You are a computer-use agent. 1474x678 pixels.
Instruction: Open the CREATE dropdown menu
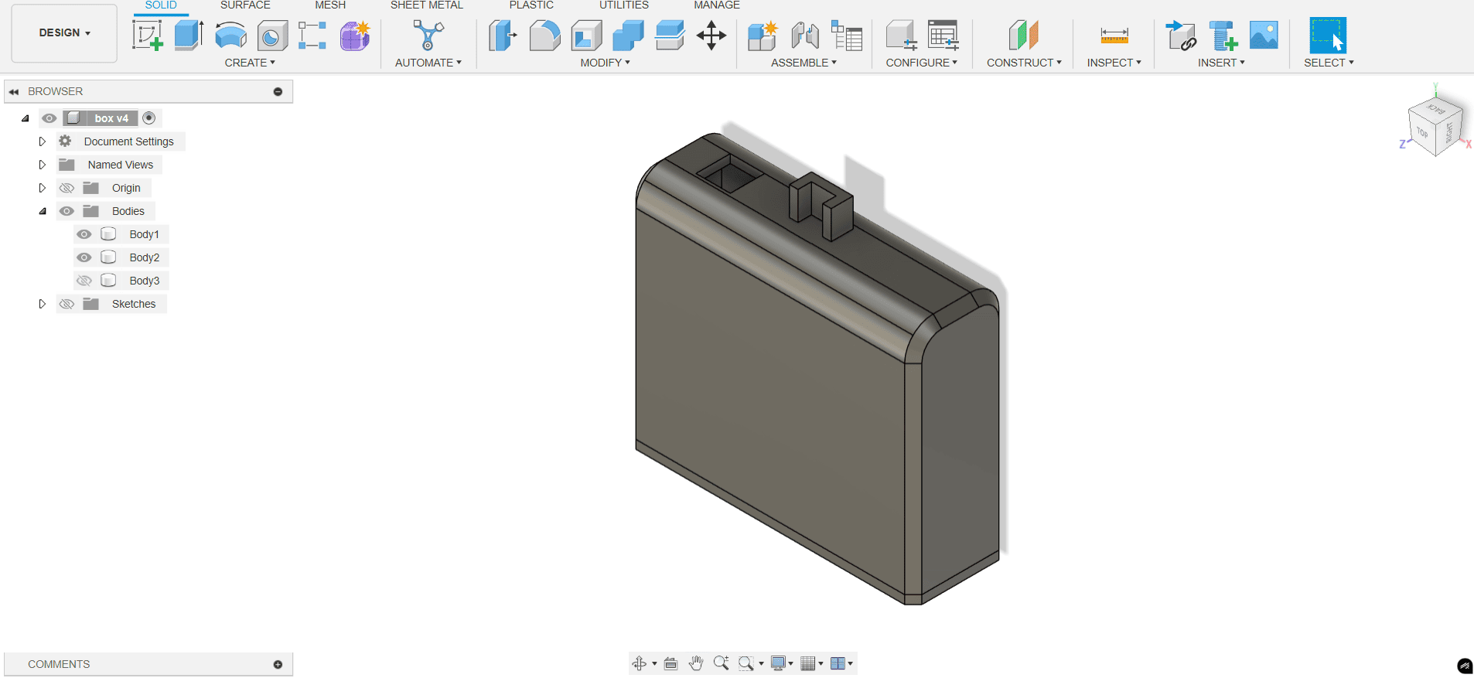250,63
